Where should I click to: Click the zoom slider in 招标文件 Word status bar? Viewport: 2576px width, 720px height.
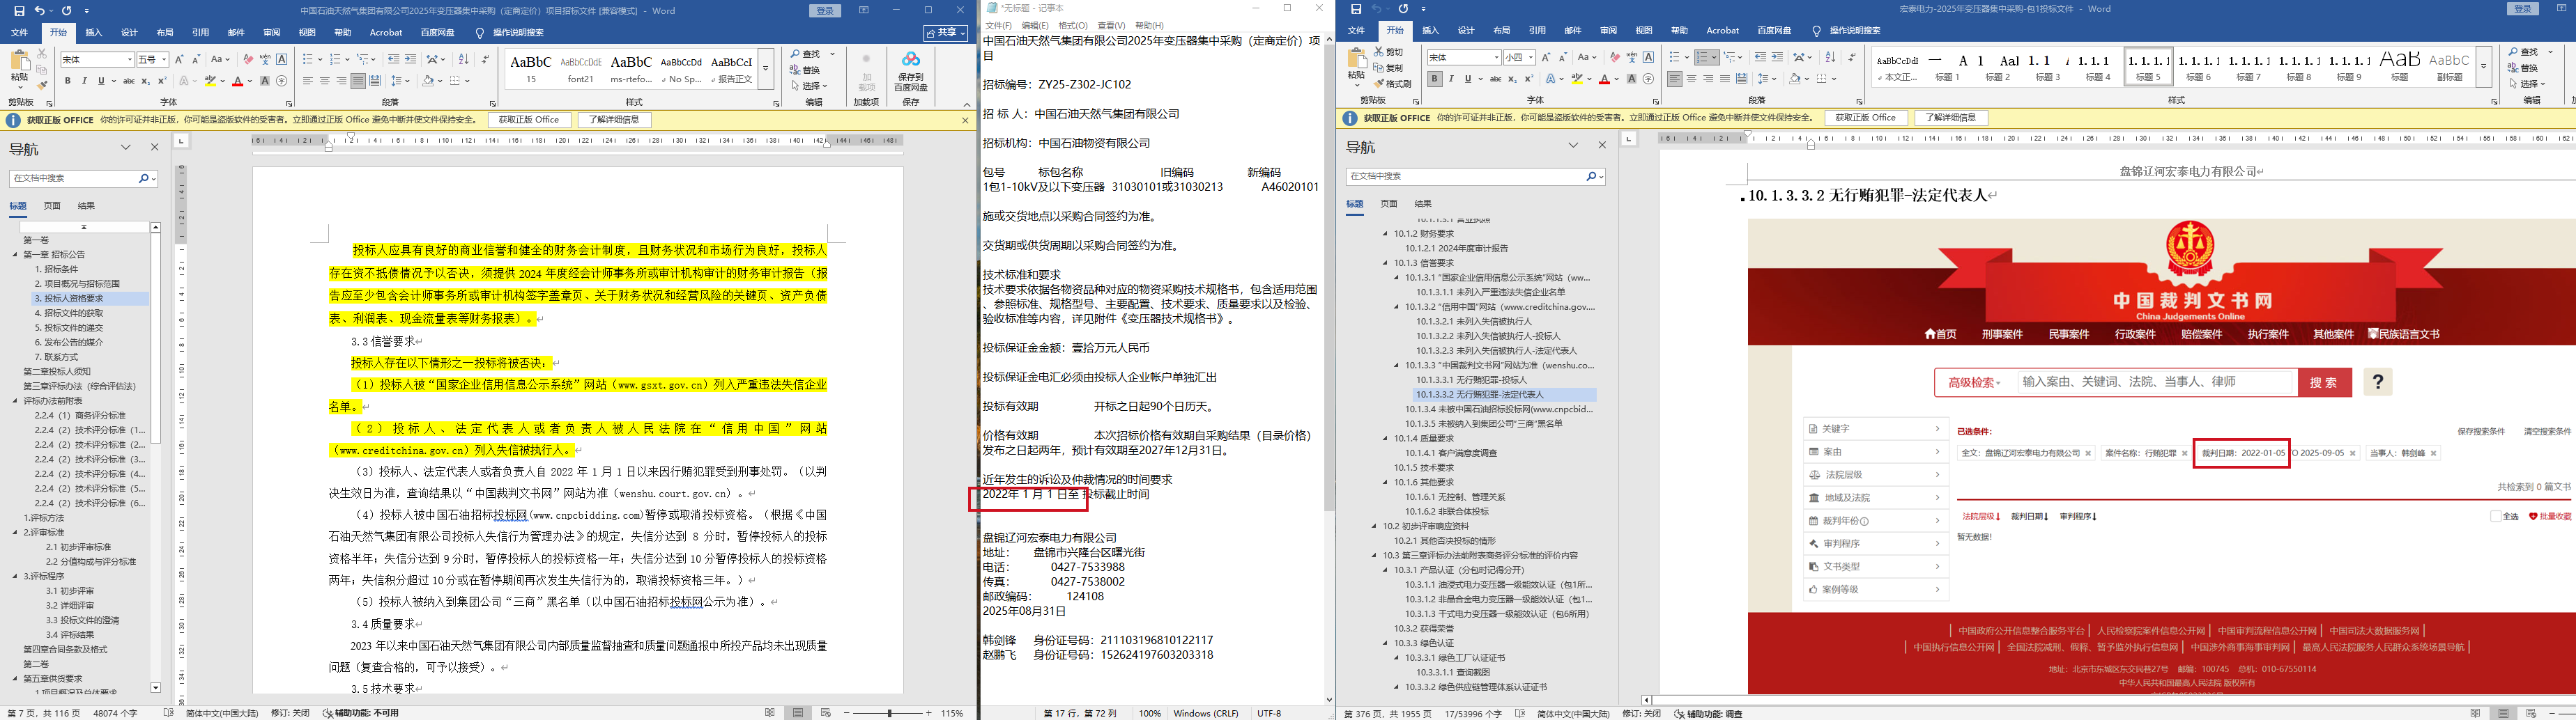coord(889,713)
